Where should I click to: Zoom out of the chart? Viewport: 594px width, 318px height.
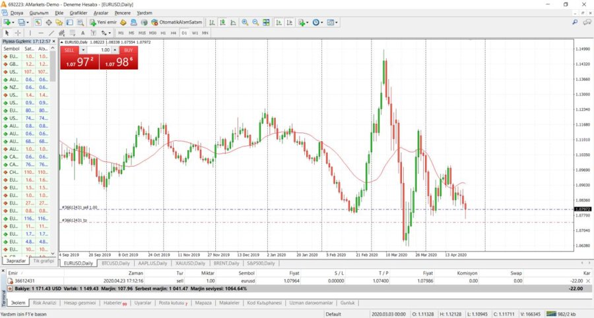click(x=255, y=22)
